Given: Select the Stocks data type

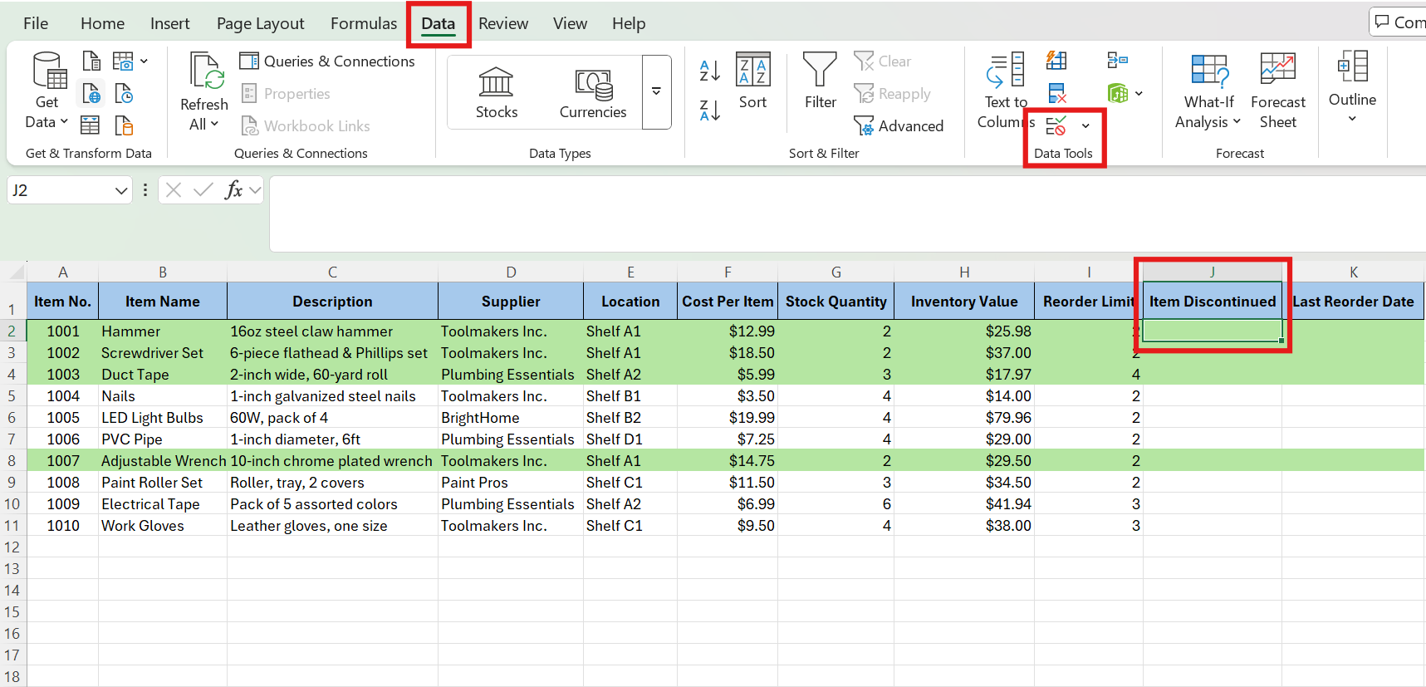Looking at the screenshot, I should coord(497,92).
